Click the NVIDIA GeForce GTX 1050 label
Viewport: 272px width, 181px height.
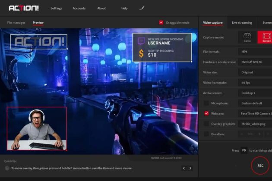click(166, 158)
